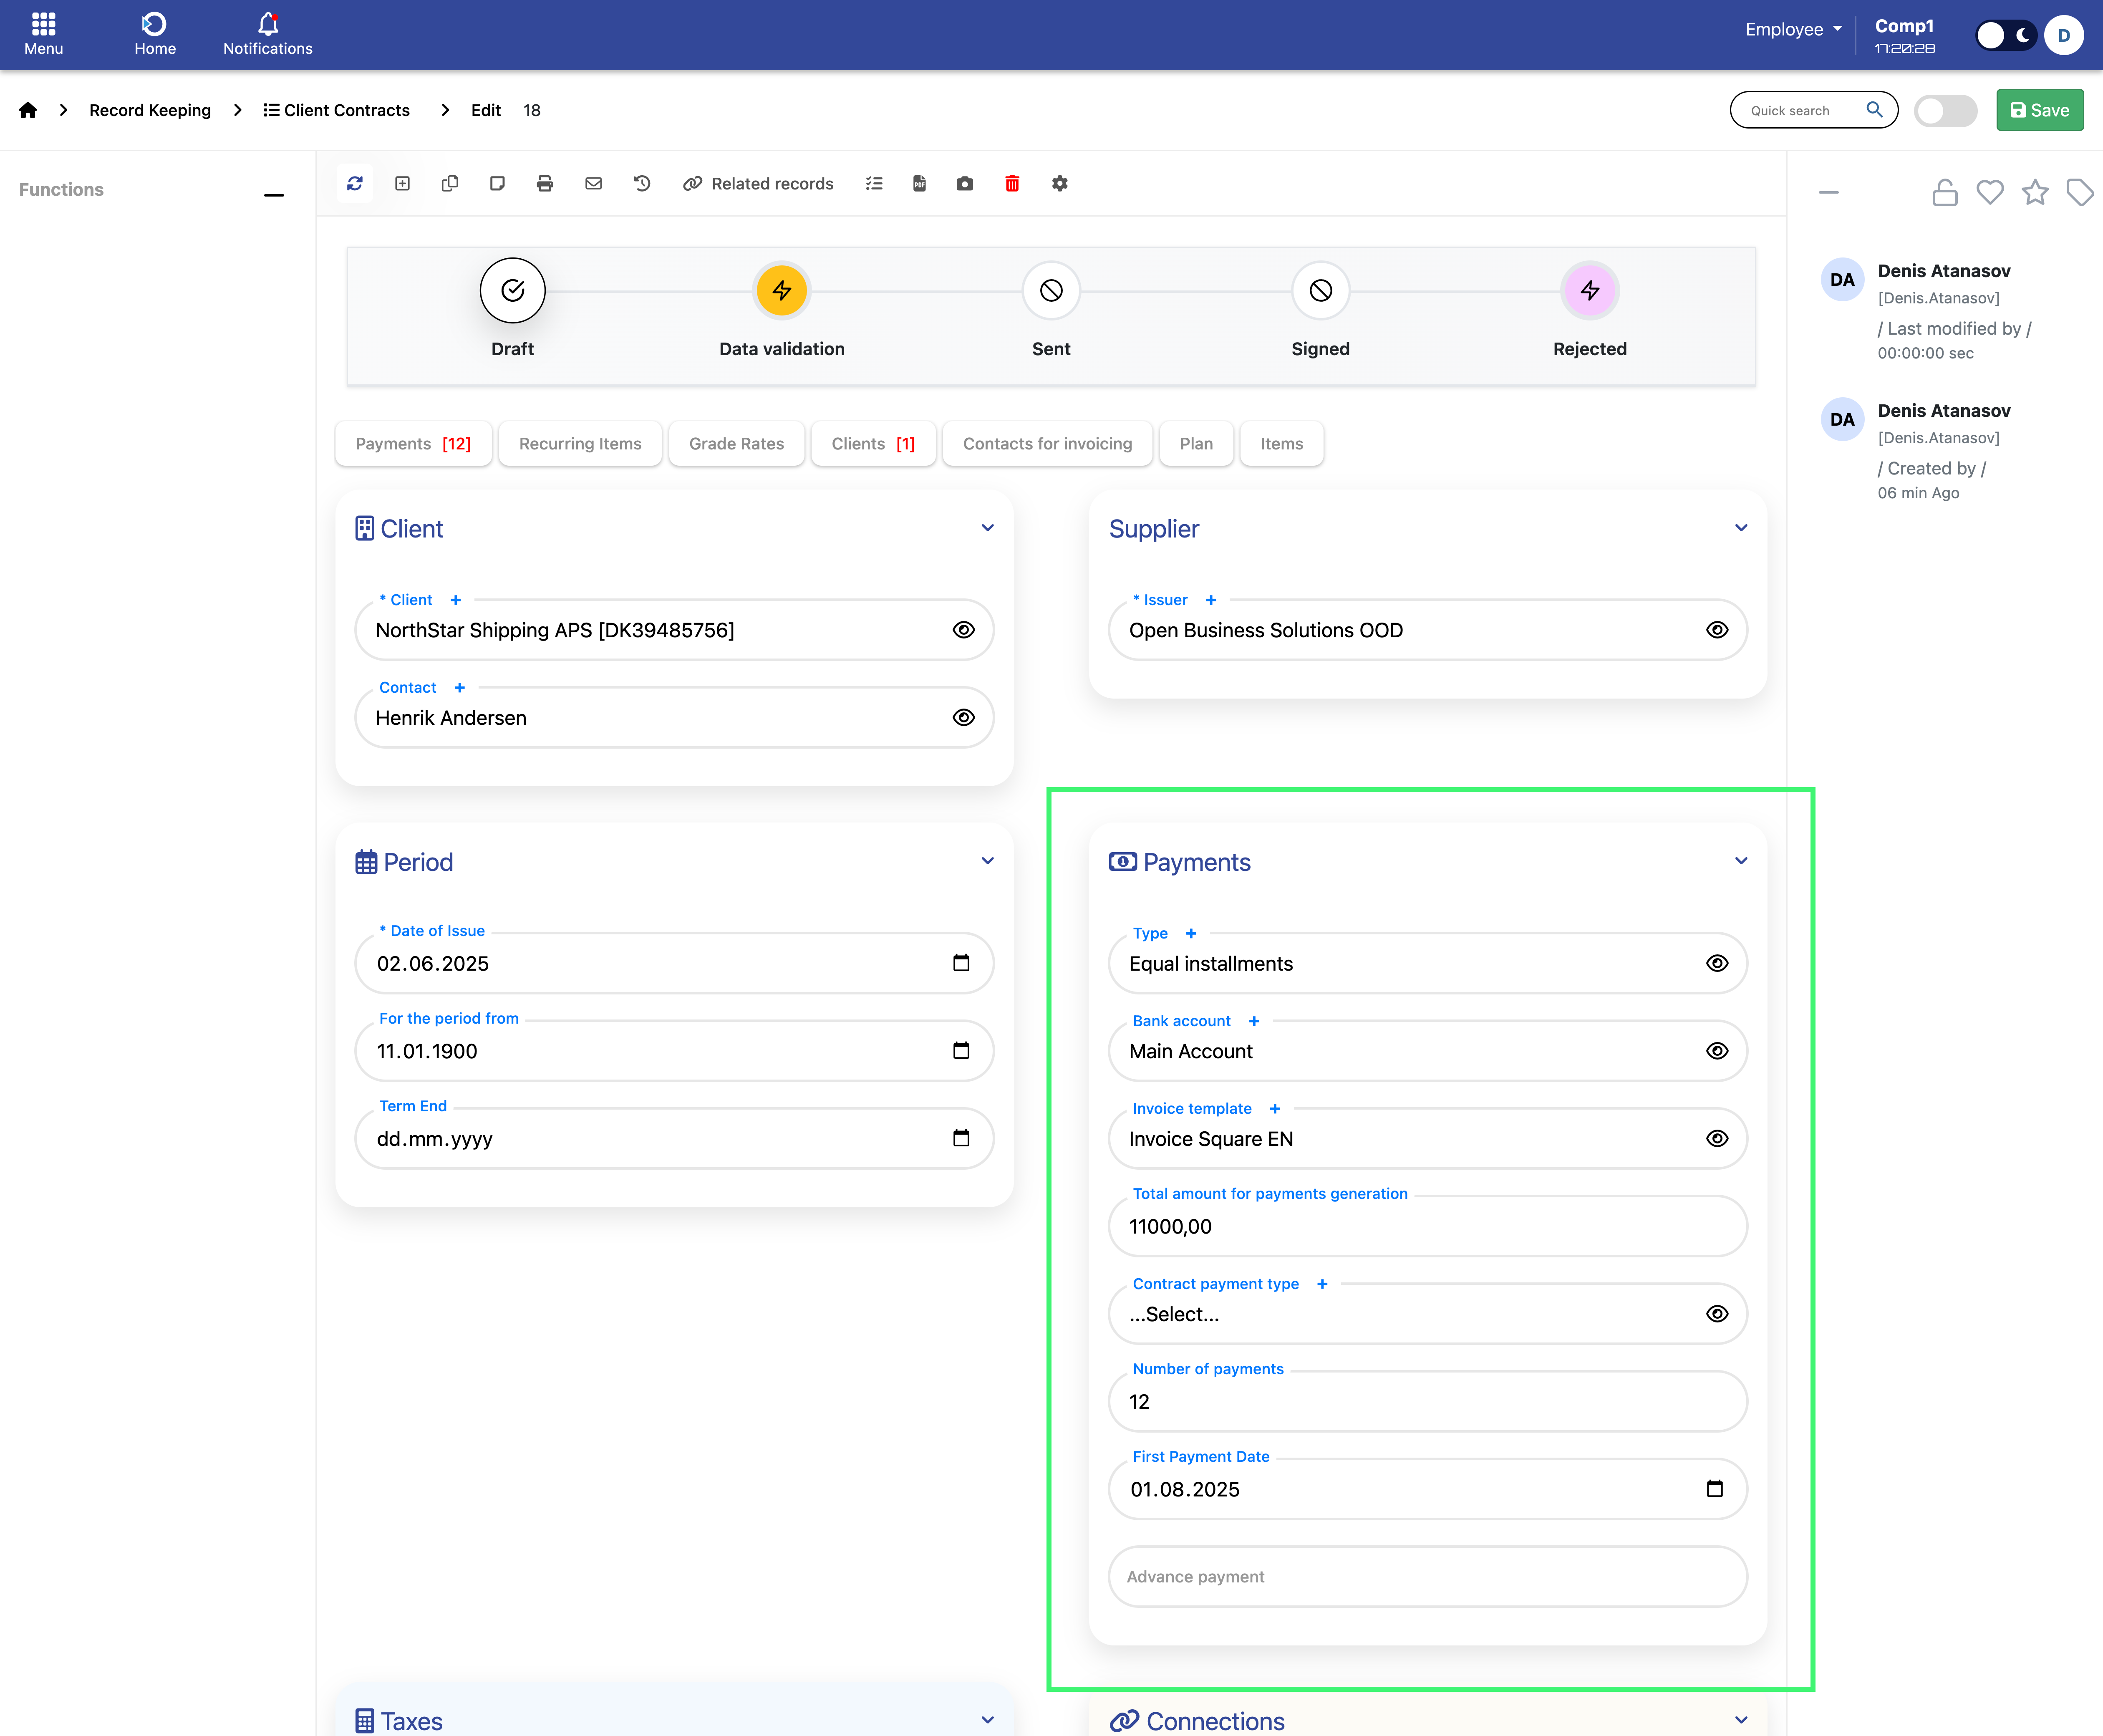Expand the Taxes section chevron

[x=988, y=1720]
